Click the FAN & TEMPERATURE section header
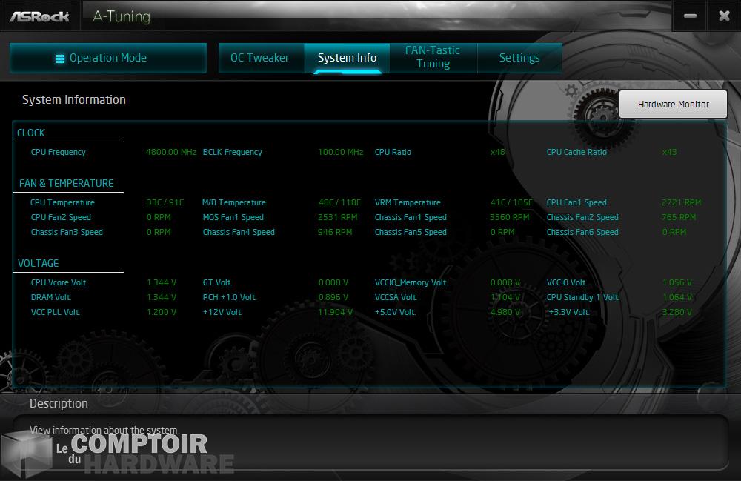Image resolution: width=741 pixels, height=481 pixels. point(66,183)
